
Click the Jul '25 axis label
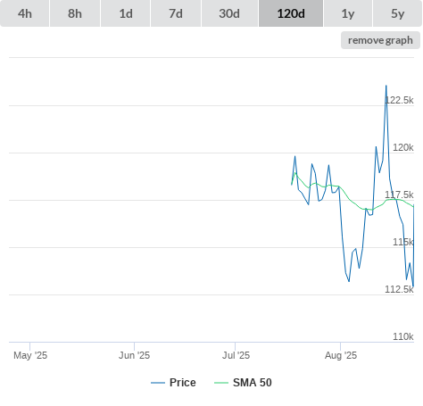(236, 355)
